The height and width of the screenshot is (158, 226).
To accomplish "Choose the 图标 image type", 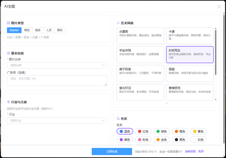I will coord(60,30).
